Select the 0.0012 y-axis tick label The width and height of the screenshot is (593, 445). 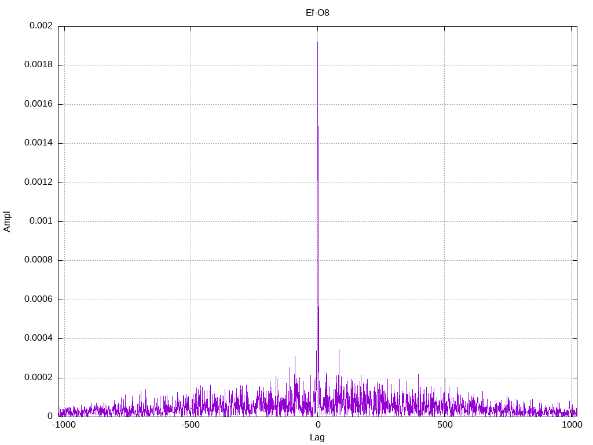click(38, 183)
